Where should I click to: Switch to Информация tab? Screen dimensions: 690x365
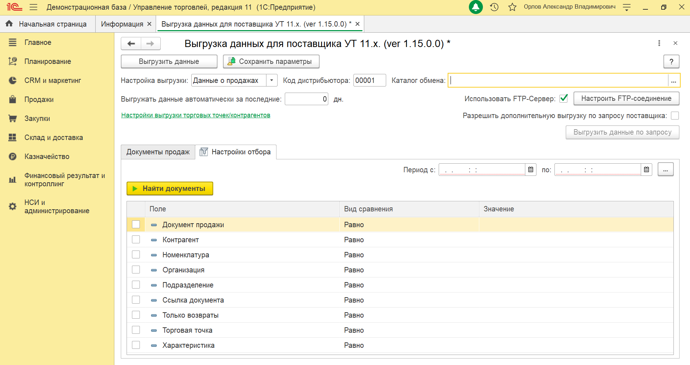[122, 24]
